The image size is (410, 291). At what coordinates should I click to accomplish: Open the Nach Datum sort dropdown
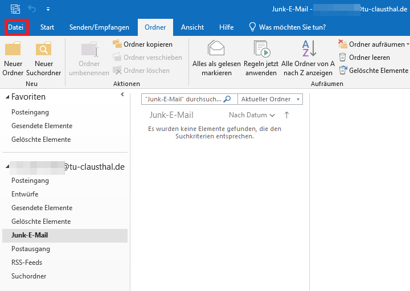point(252,115)
